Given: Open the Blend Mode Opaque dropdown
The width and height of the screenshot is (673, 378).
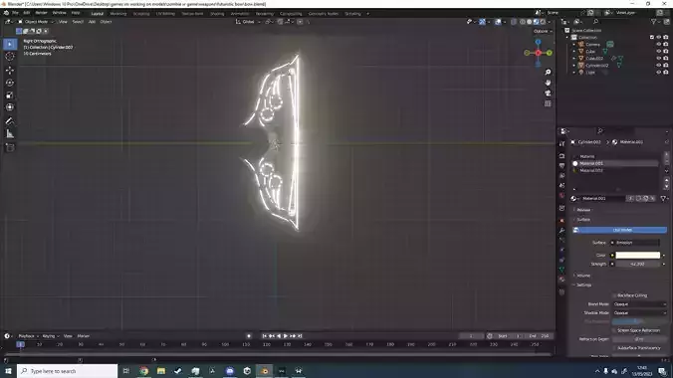Looking at the screenshot, I should [x=639, y=304].
